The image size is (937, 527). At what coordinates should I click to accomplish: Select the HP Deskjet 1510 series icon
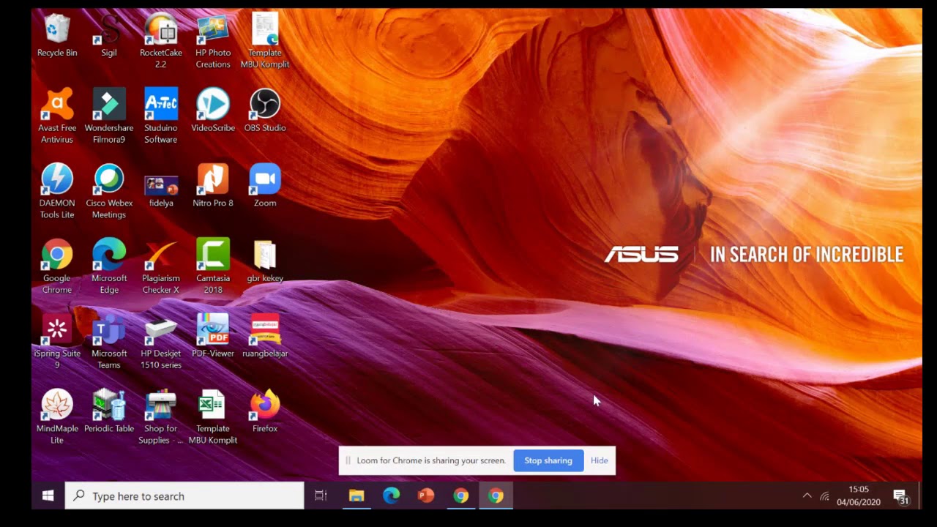coord(161,342)
